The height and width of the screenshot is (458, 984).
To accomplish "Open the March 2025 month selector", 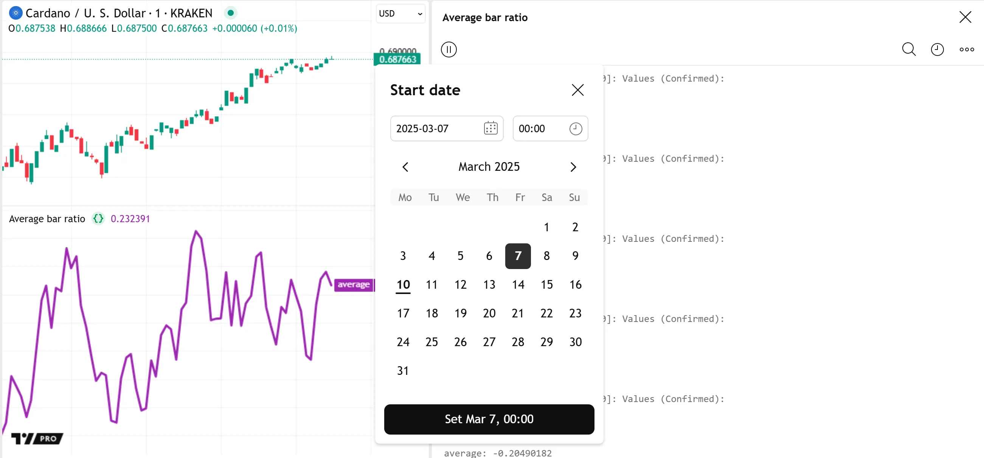I will coord(489,167).
